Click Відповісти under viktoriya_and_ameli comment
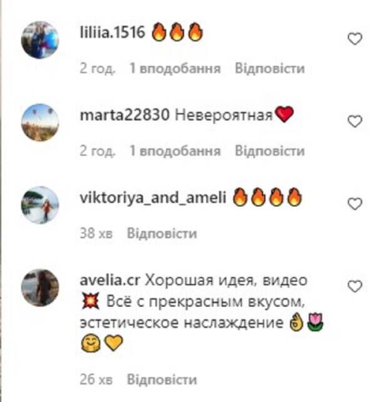 162,234
